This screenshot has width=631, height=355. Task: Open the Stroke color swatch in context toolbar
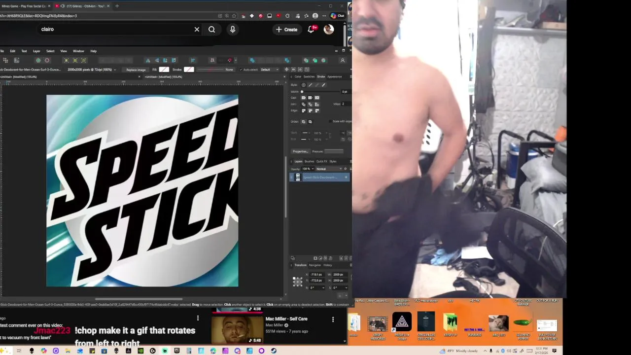pos(189,70)
